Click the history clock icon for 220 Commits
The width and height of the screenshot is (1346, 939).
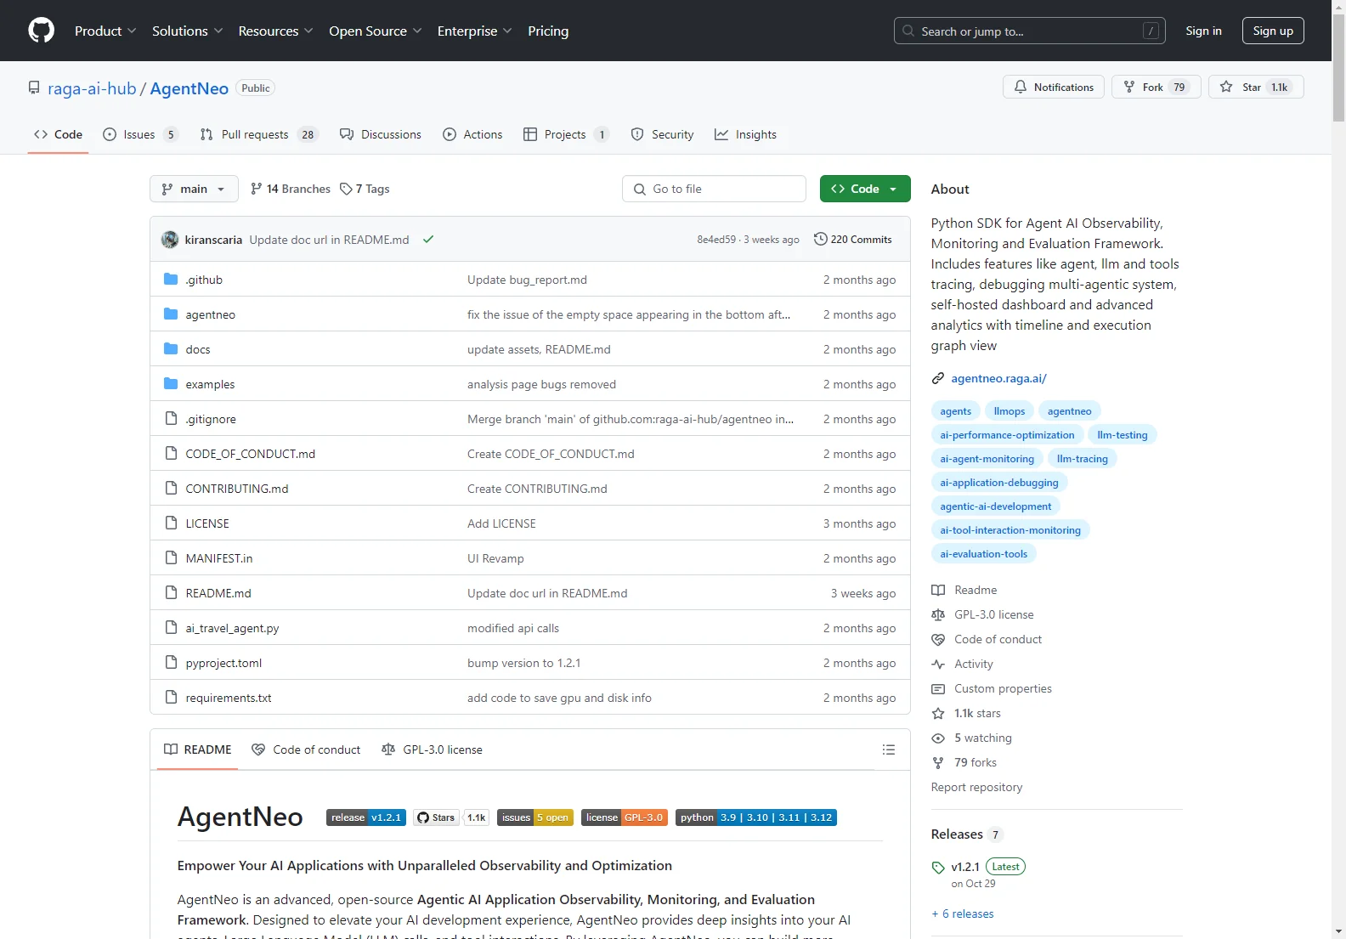click(821, 239)
